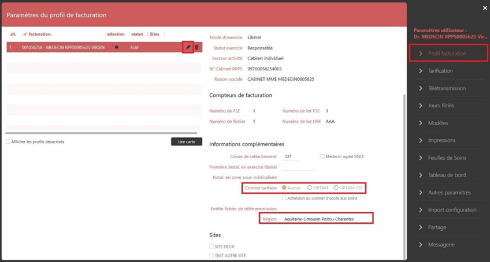The height and width of the screenshot is (262, 490).
Task: Select the OPTAM radio option
Action: (310, 188)
